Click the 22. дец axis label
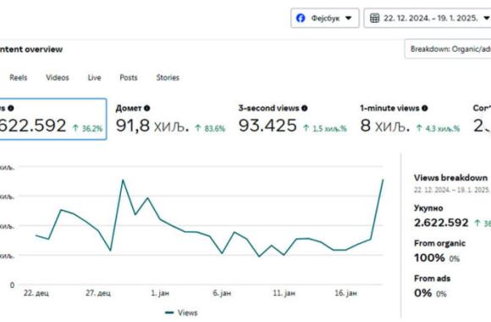The width and height of the screenshot is (491, 322). pyautogui.click(x=36, y=293)
